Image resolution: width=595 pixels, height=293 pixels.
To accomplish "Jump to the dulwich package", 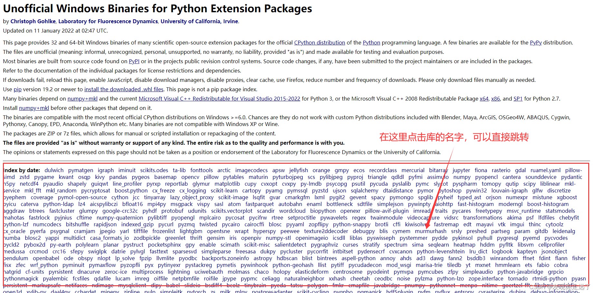I will tap(54, 170).
